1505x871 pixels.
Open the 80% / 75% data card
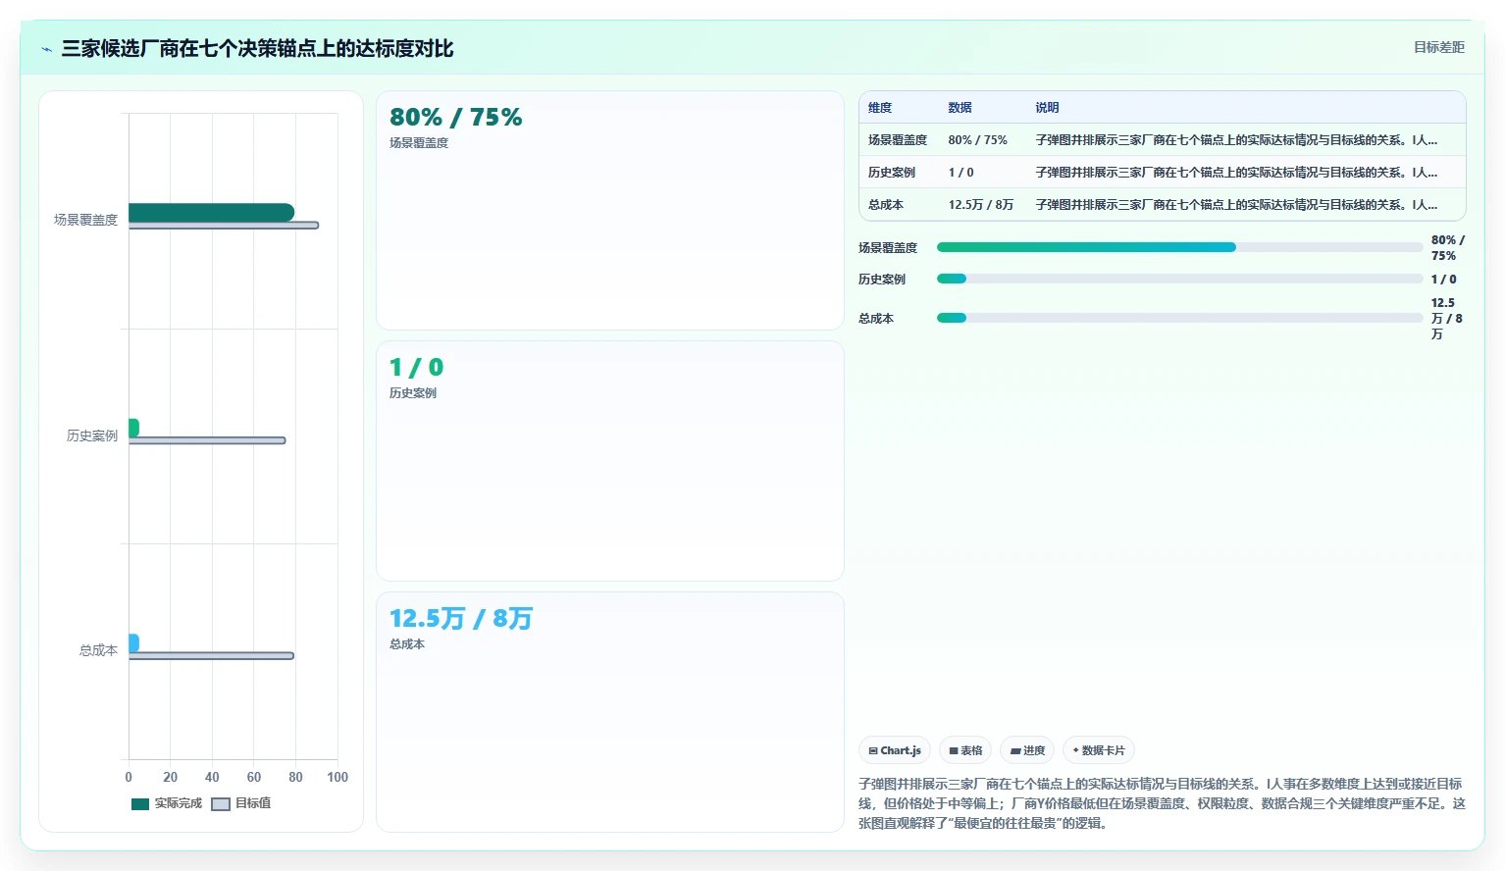(x=610, y=211)
